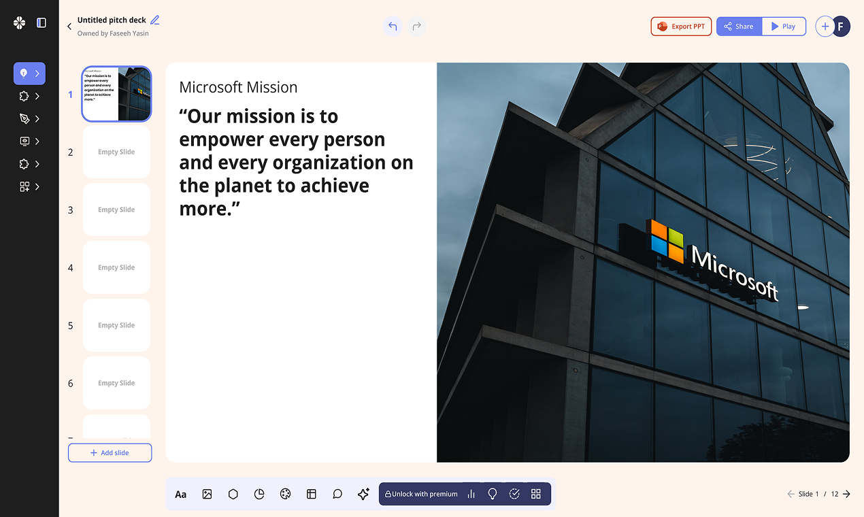Select the empty slide numbered 3
Viewport: 864px width, 517px height.
116,210
